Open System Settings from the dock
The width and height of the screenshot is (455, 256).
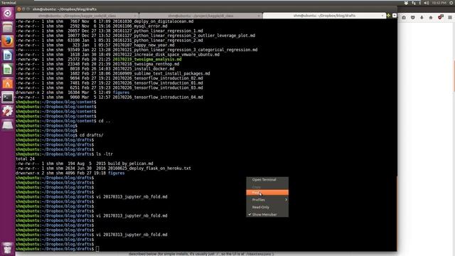[8, 112]
